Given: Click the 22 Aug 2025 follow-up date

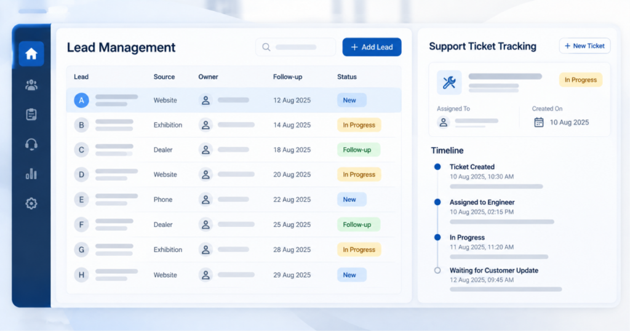Looking at the screenshot, I should point(292,199).
